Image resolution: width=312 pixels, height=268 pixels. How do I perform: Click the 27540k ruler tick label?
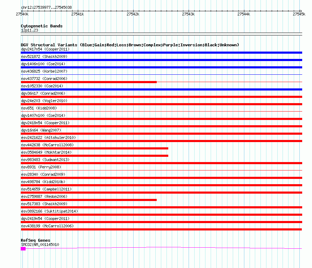[22, 14]
